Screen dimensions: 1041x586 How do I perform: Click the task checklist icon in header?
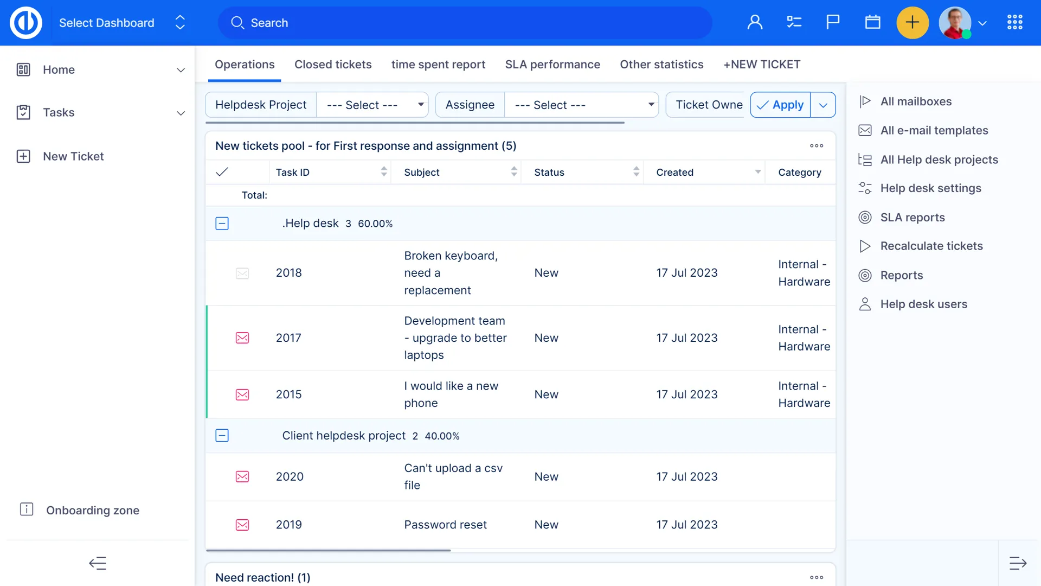coord(794,22)
